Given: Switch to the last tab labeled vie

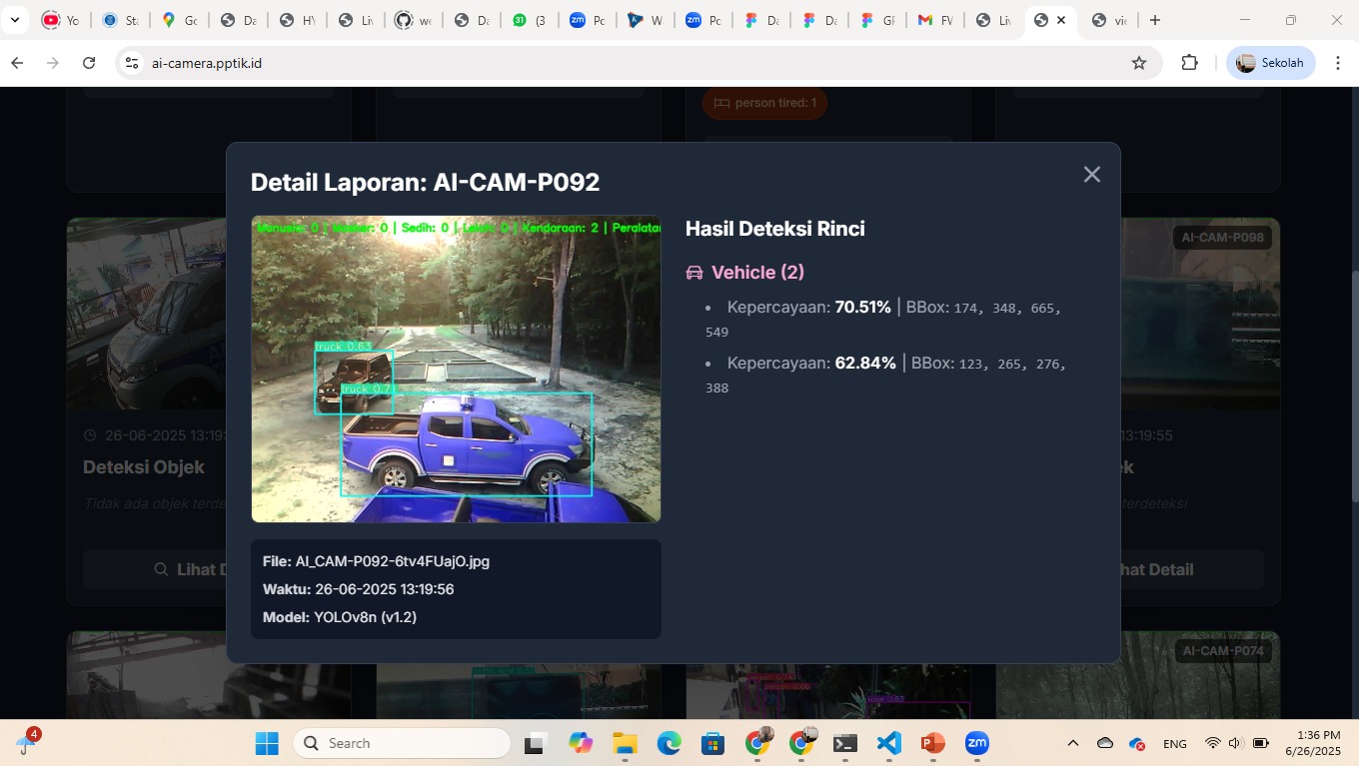Looking at the screenshot, I should pyautogui.click(x=1109, y=20).
